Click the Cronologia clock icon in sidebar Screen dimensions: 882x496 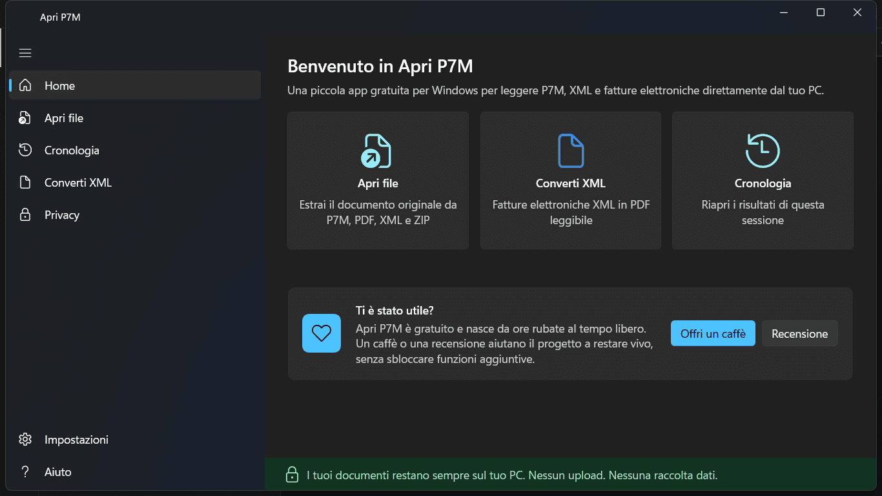(x=25, y=150)
